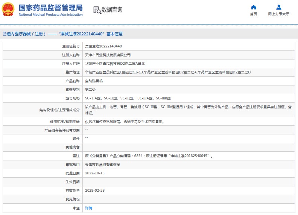Open the 网上办事大厅 text link
Image resolution: width=298 pixels, height=215 pixels.
click(278, 14)
